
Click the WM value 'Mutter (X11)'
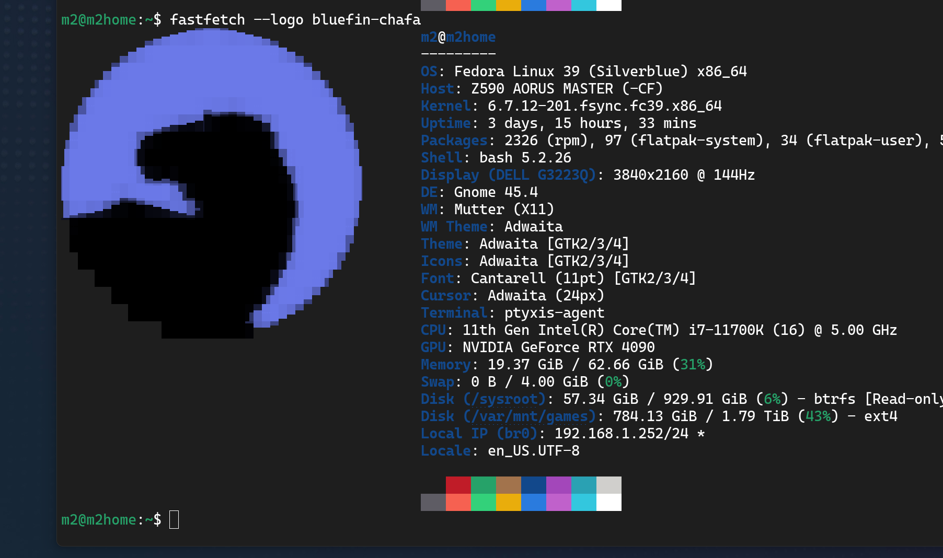click(x=504, y=210)
